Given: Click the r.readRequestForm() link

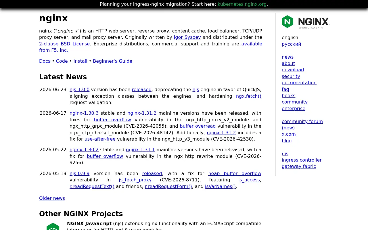Looking at the screenshot, I should (168, 187).
